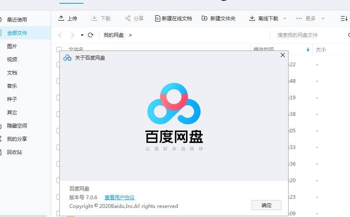Click the Copyright 2020Baidu,Inc. text

pyautogui.click(x=124, y=206)
